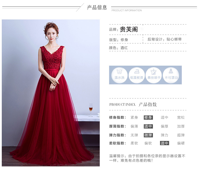Click the 产品信息 section heading

97,8
